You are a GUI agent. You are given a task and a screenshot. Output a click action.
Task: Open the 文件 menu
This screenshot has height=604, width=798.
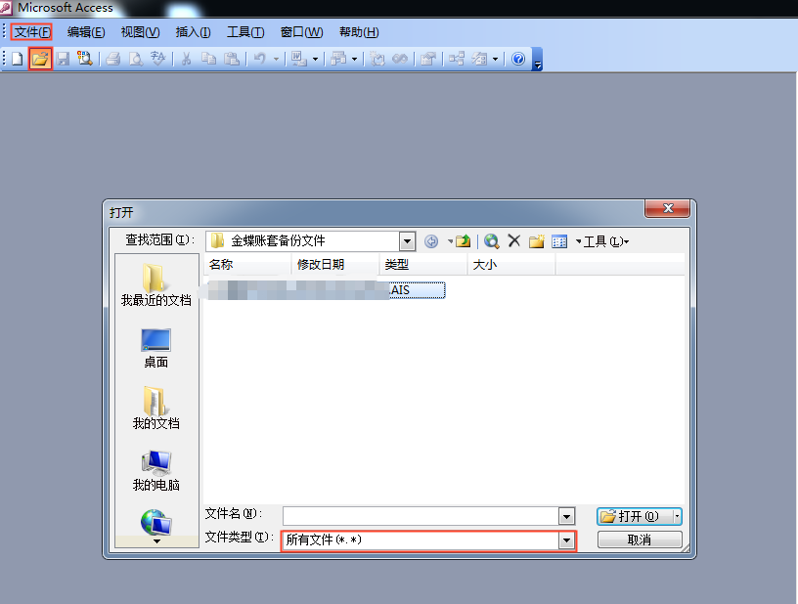(32, 32)
